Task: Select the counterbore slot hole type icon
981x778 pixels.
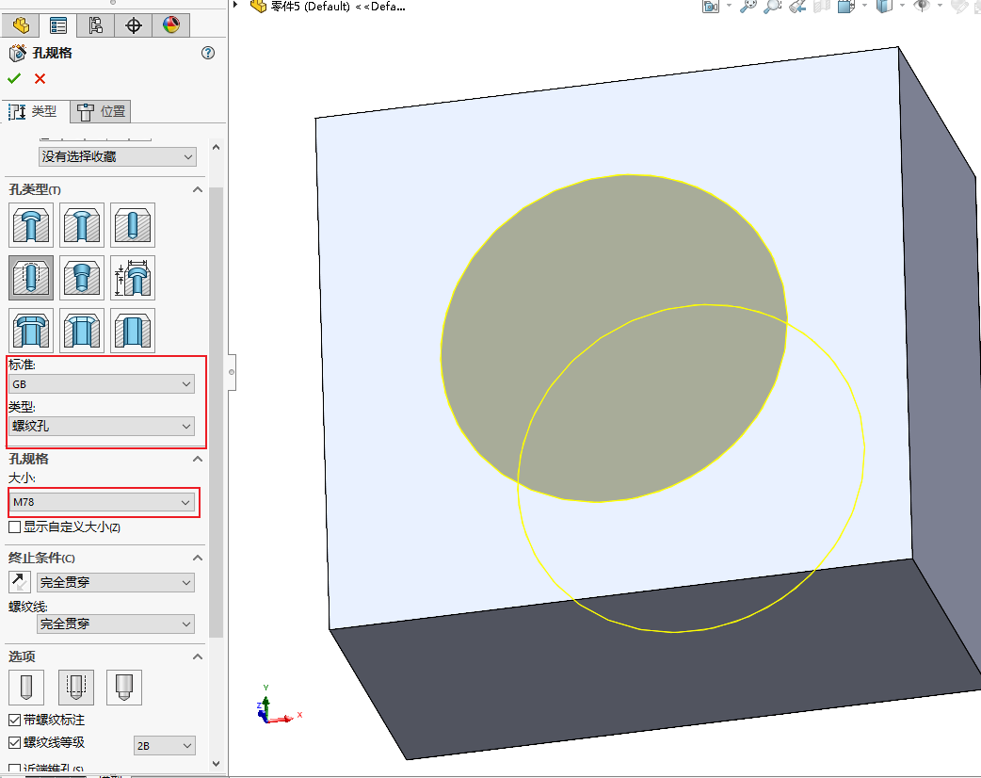Action: (30, 331)
